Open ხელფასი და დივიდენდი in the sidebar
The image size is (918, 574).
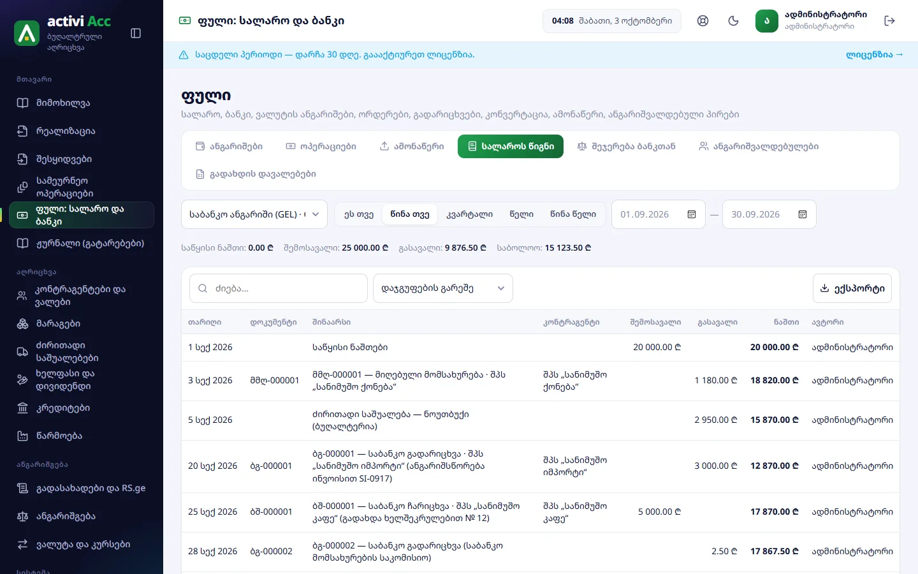point(82,379)
